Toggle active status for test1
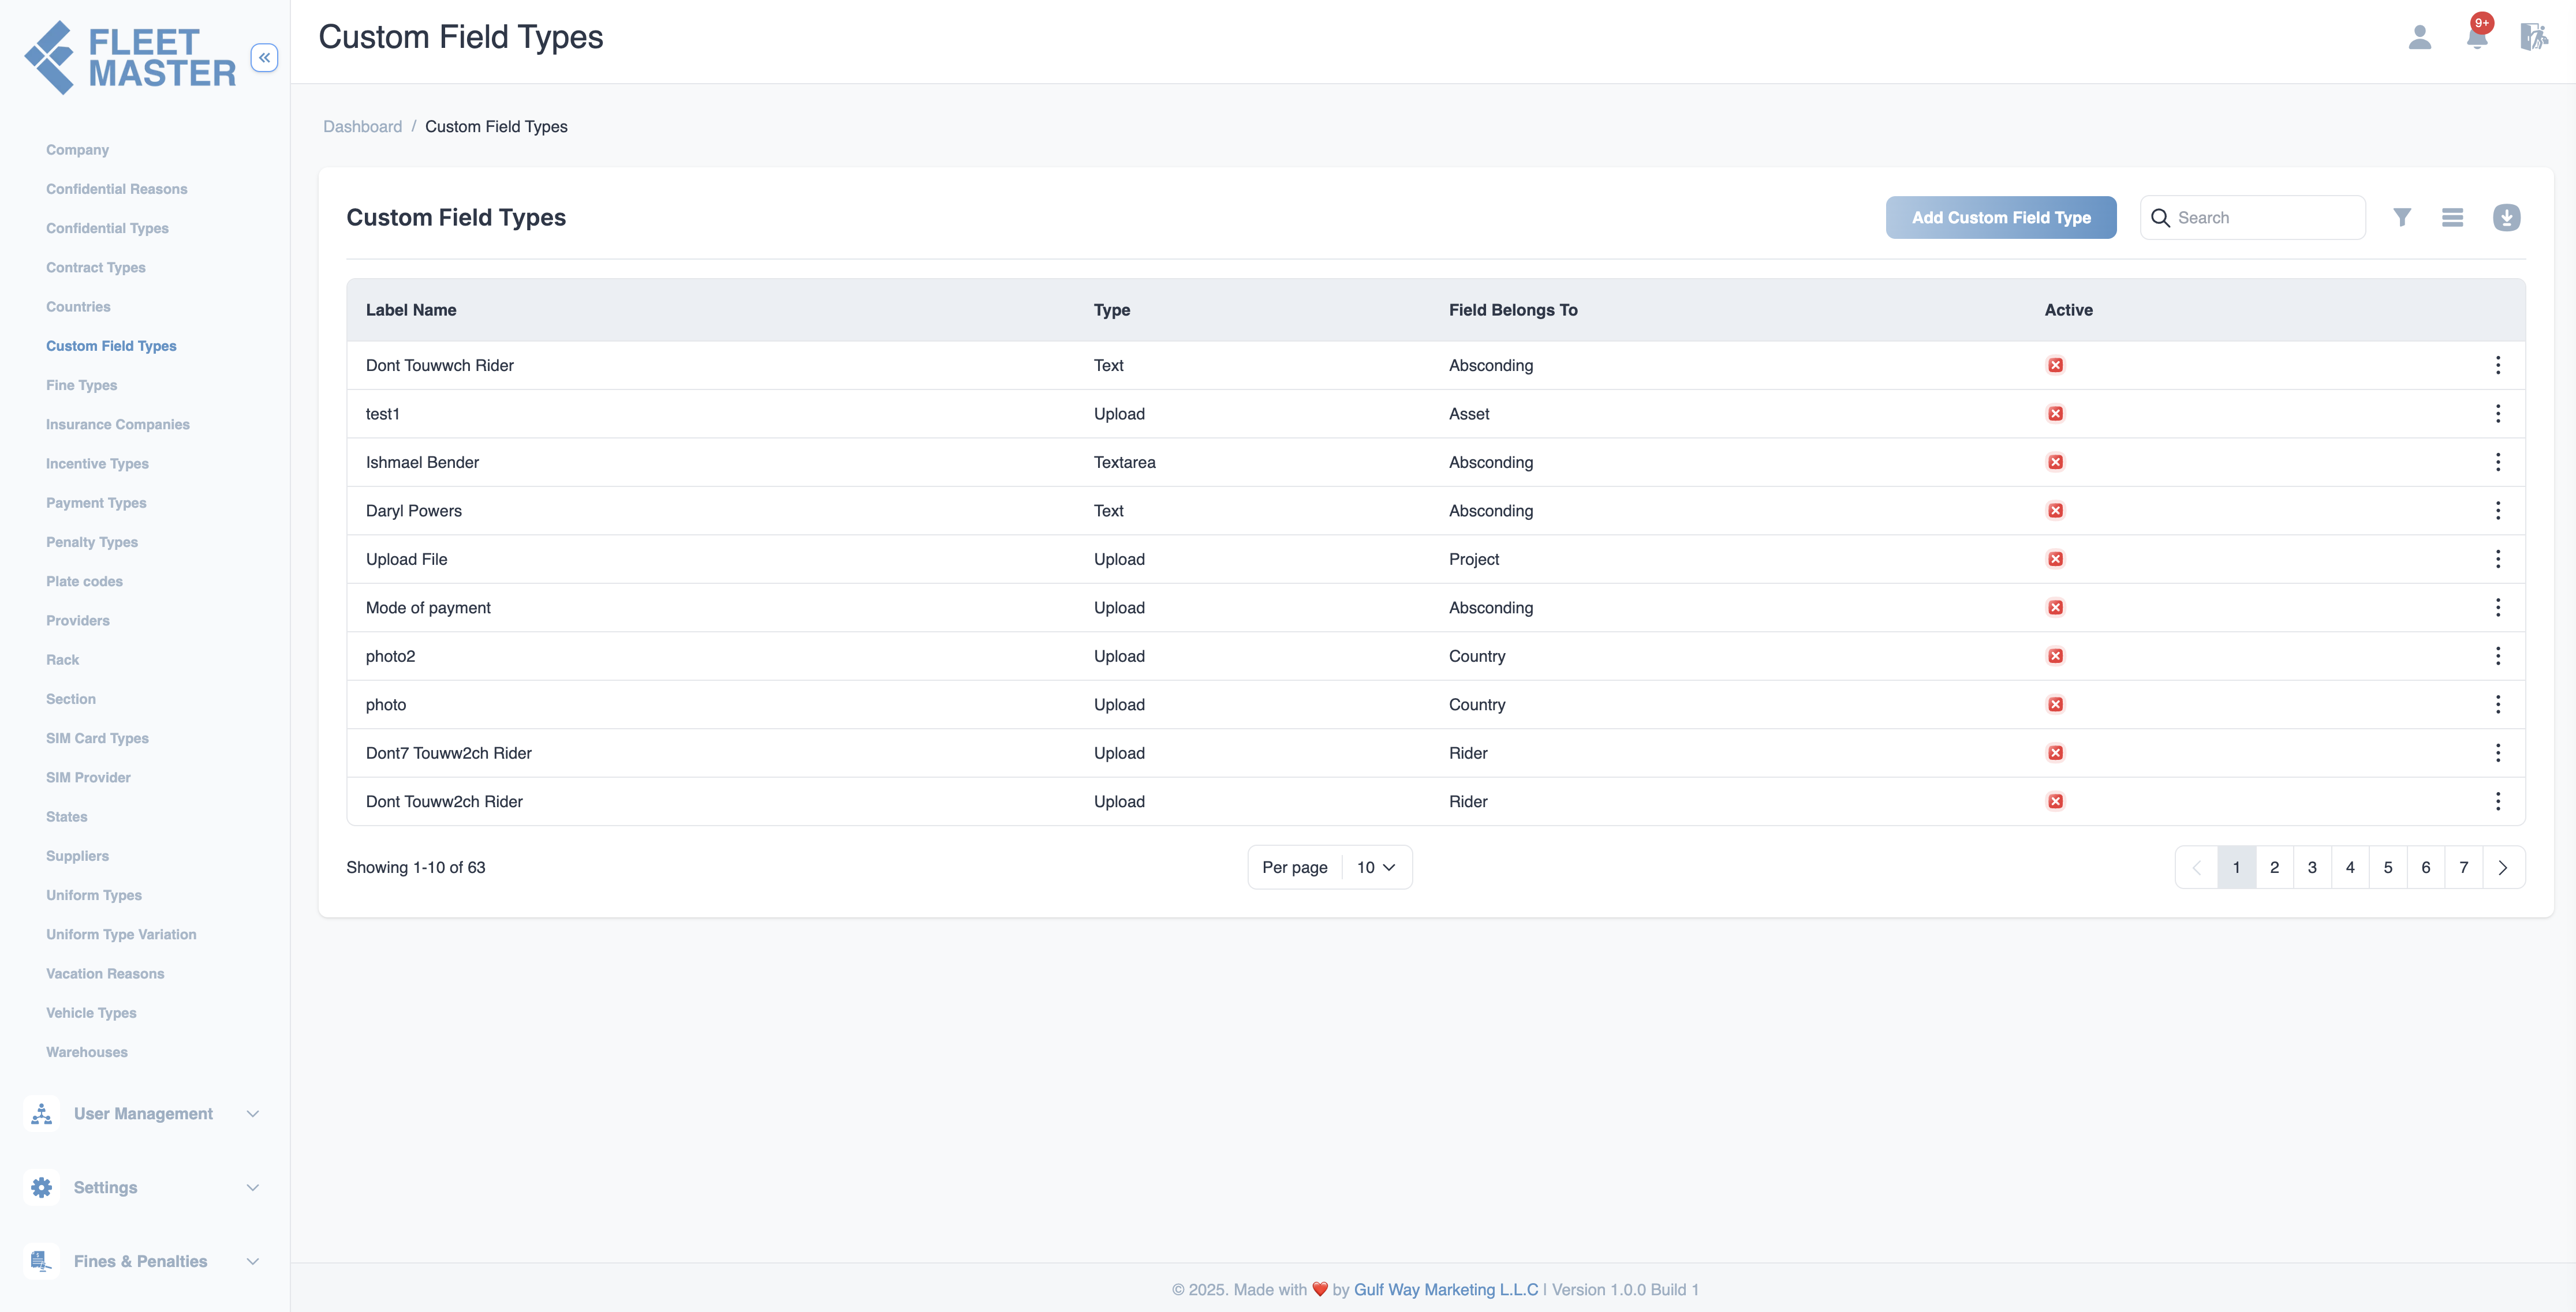 2055,414
